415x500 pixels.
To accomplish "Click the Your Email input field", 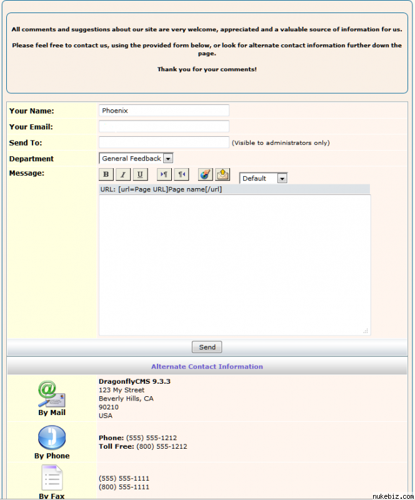I will [164, 126].
